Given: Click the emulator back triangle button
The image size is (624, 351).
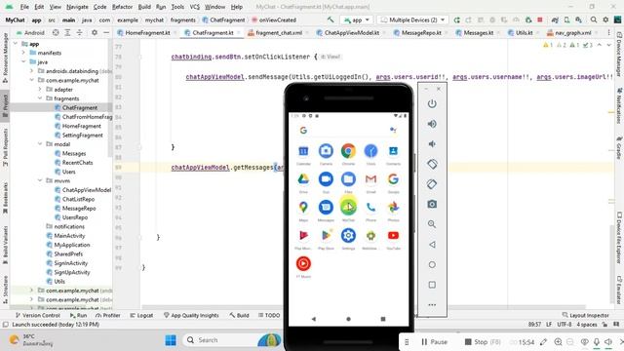Looking at the screenshot, I should 432,245.
